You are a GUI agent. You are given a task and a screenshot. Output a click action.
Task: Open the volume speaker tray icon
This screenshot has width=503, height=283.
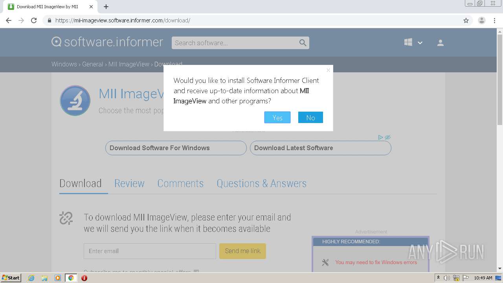click(447, 278)
